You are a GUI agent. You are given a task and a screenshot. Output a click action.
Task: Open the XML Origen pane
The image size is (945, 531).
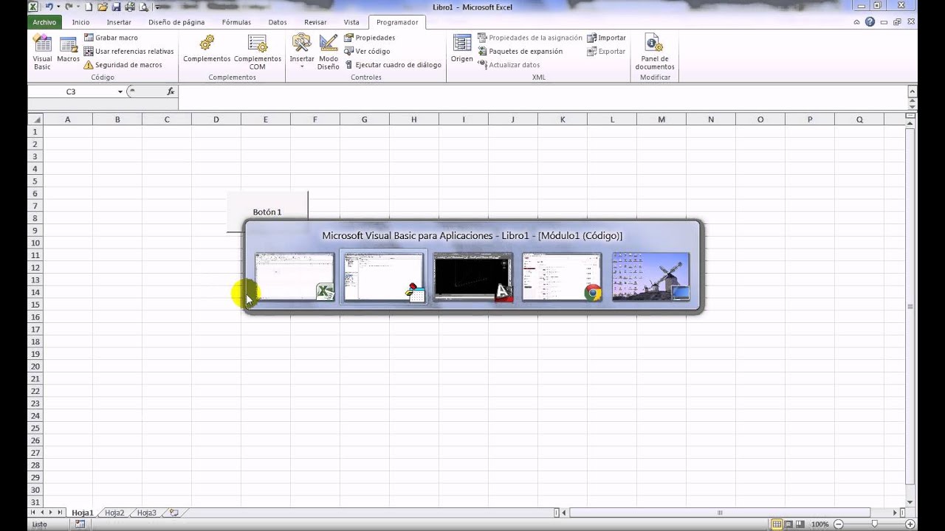click(462, 49)
